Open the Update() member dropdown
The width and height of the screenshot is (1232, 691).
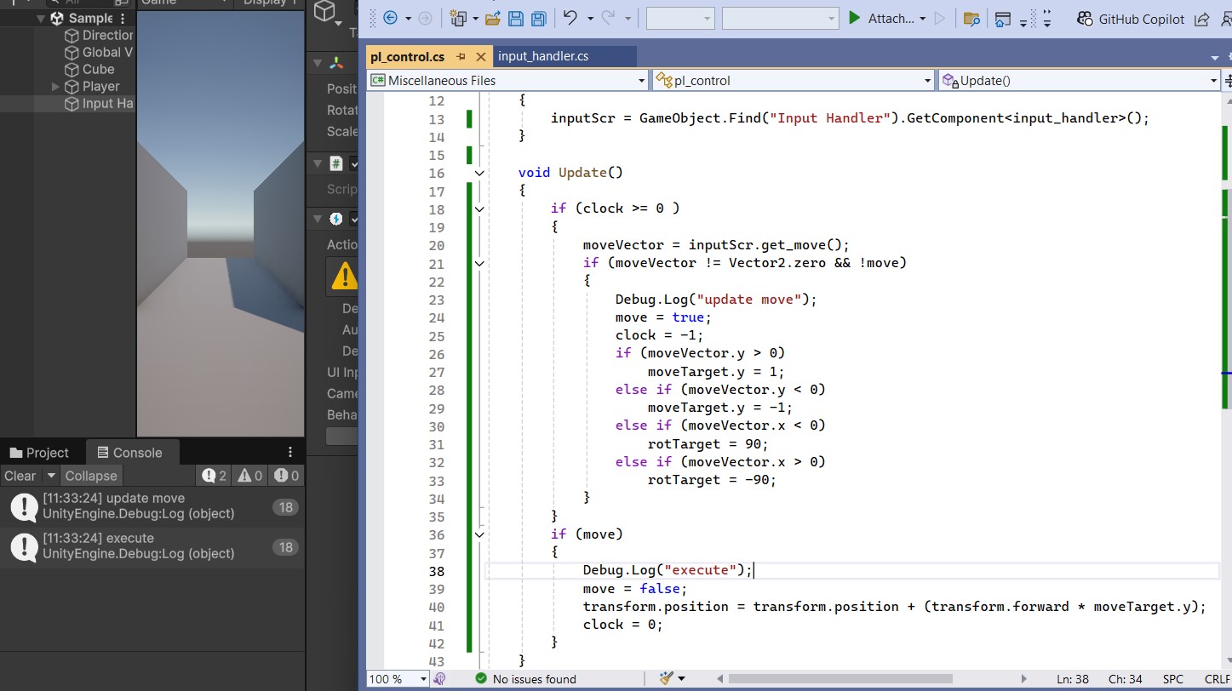pyautogui.click(x=1213, y=81)
